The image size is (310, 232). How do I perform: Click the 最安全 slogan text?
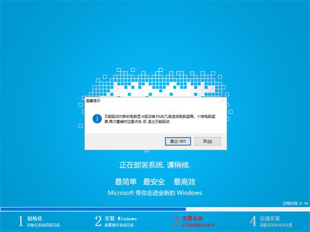[x=154, y=182]
